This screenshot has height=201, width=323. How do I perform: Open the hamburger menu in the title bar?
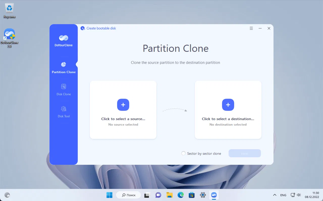[x=251, y=28]
